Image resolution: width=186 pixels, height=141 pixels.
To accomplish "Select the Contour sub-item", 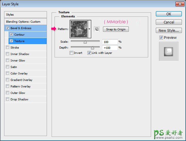I will pyautogui.click(x=19, y=34).
